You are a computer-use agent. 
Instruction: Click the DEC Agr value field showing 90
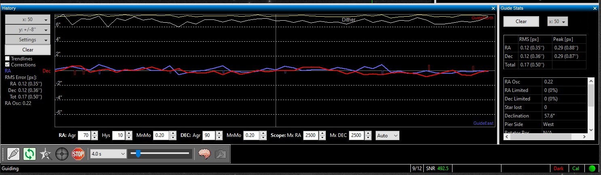point(209,135)
